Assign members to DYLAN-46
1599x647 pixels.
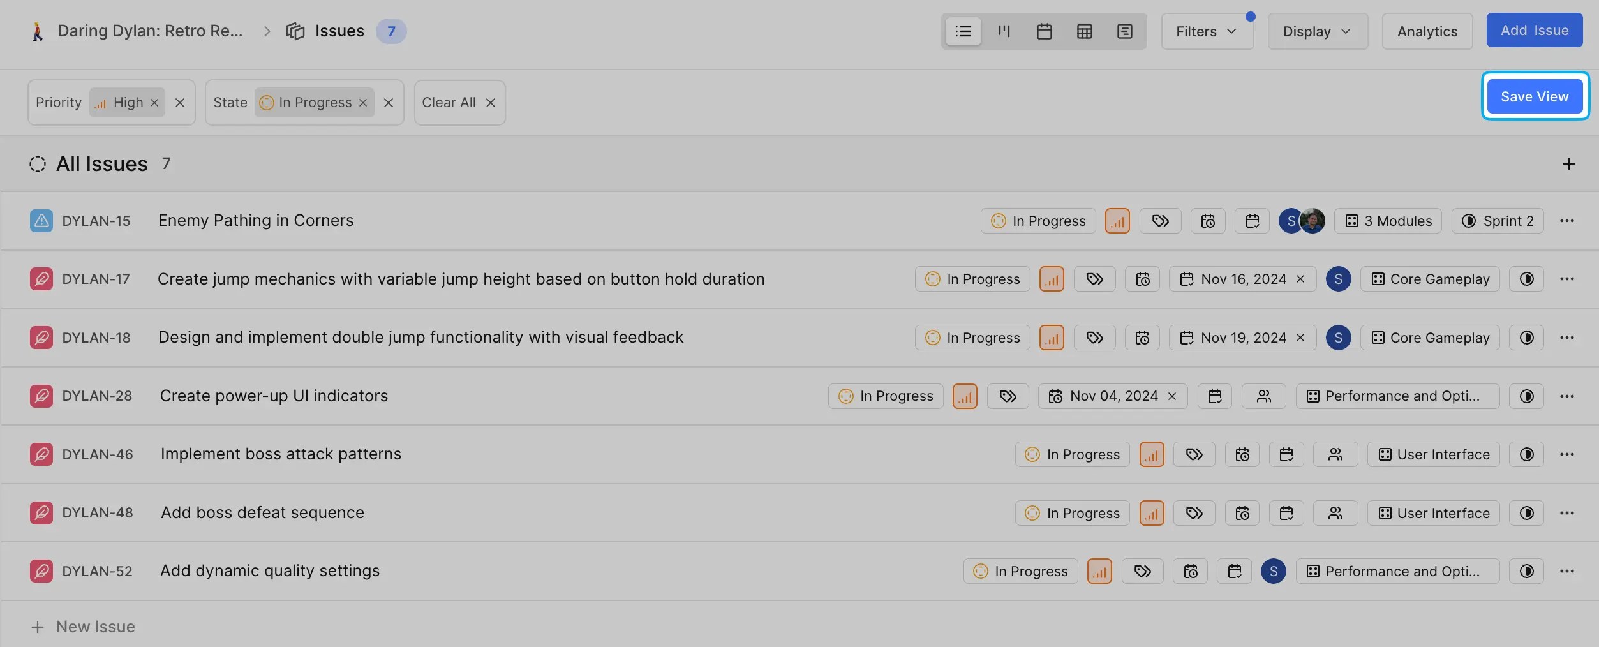pyautogui.click(x=1335, y=454)
